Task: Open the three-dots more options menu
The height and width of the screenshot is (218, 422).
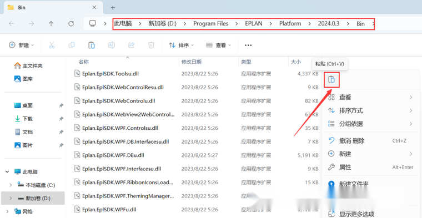Action: pos(248,45)
